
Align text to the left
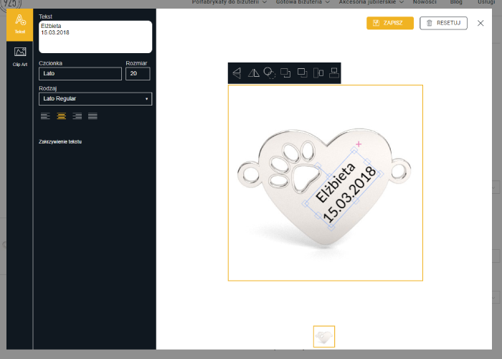[x=45, y=116]
